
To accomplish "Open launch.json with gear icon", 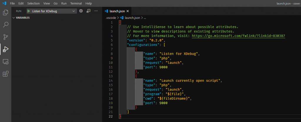I will coord(81,11).
